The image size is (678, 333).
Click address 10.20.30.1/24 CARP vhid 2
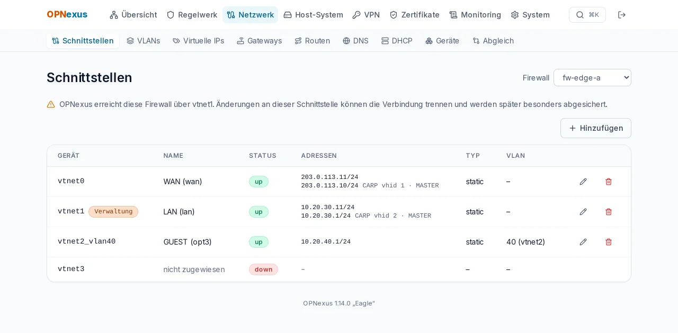(366, 216)
